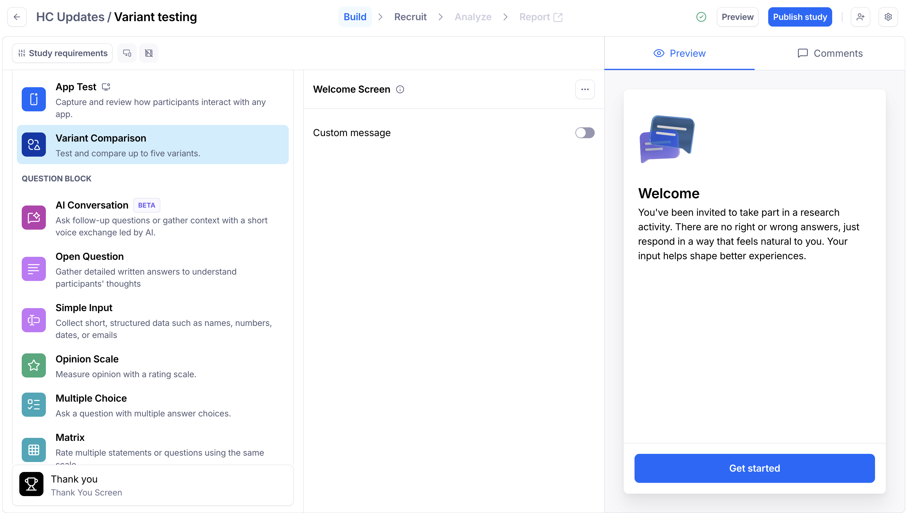Click the welcome invitation paragraph in preview

click(x=749, y=234)
